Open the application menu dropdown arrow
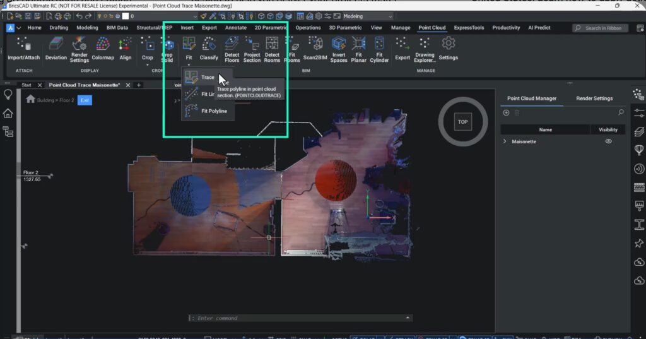646x339 pixels. click(18, 28)
